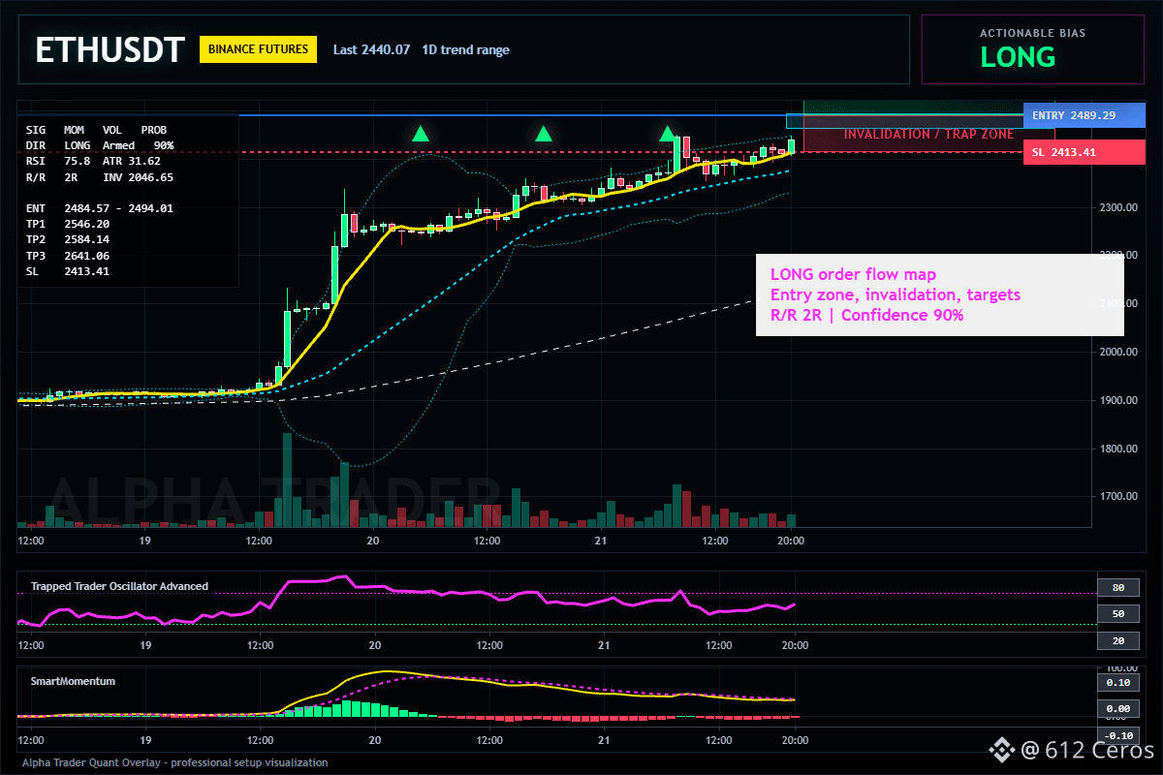
Task: Click the 21 date label on oscillator axis
Action: click(x=604, y=644)
